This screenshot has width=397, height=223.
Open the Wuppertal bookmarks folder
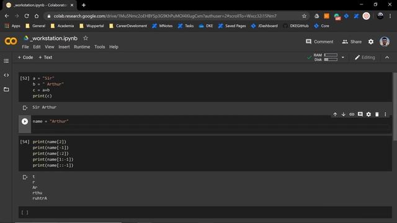pos(91,26)
